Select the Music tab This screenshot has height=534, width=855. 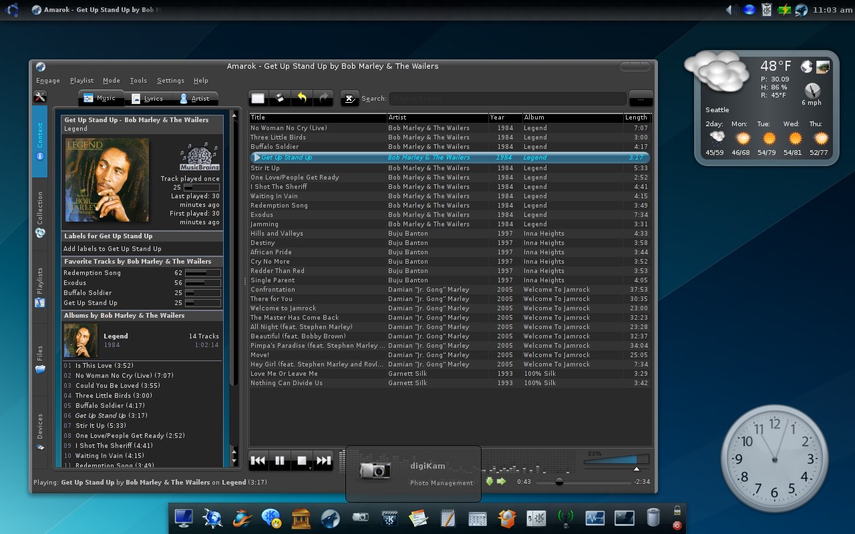(101, 98)
